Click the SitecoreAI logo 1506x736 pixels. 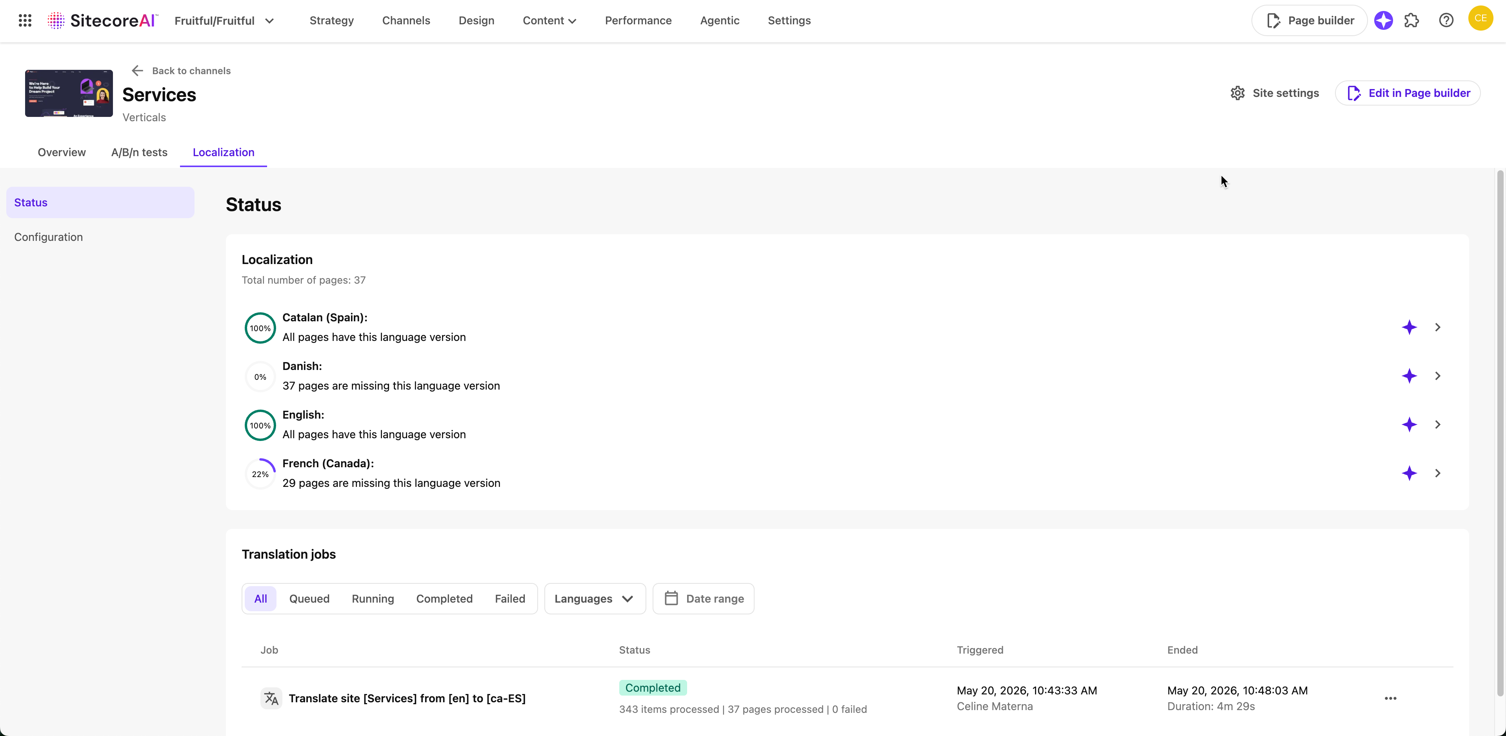[x=103, y=20]
